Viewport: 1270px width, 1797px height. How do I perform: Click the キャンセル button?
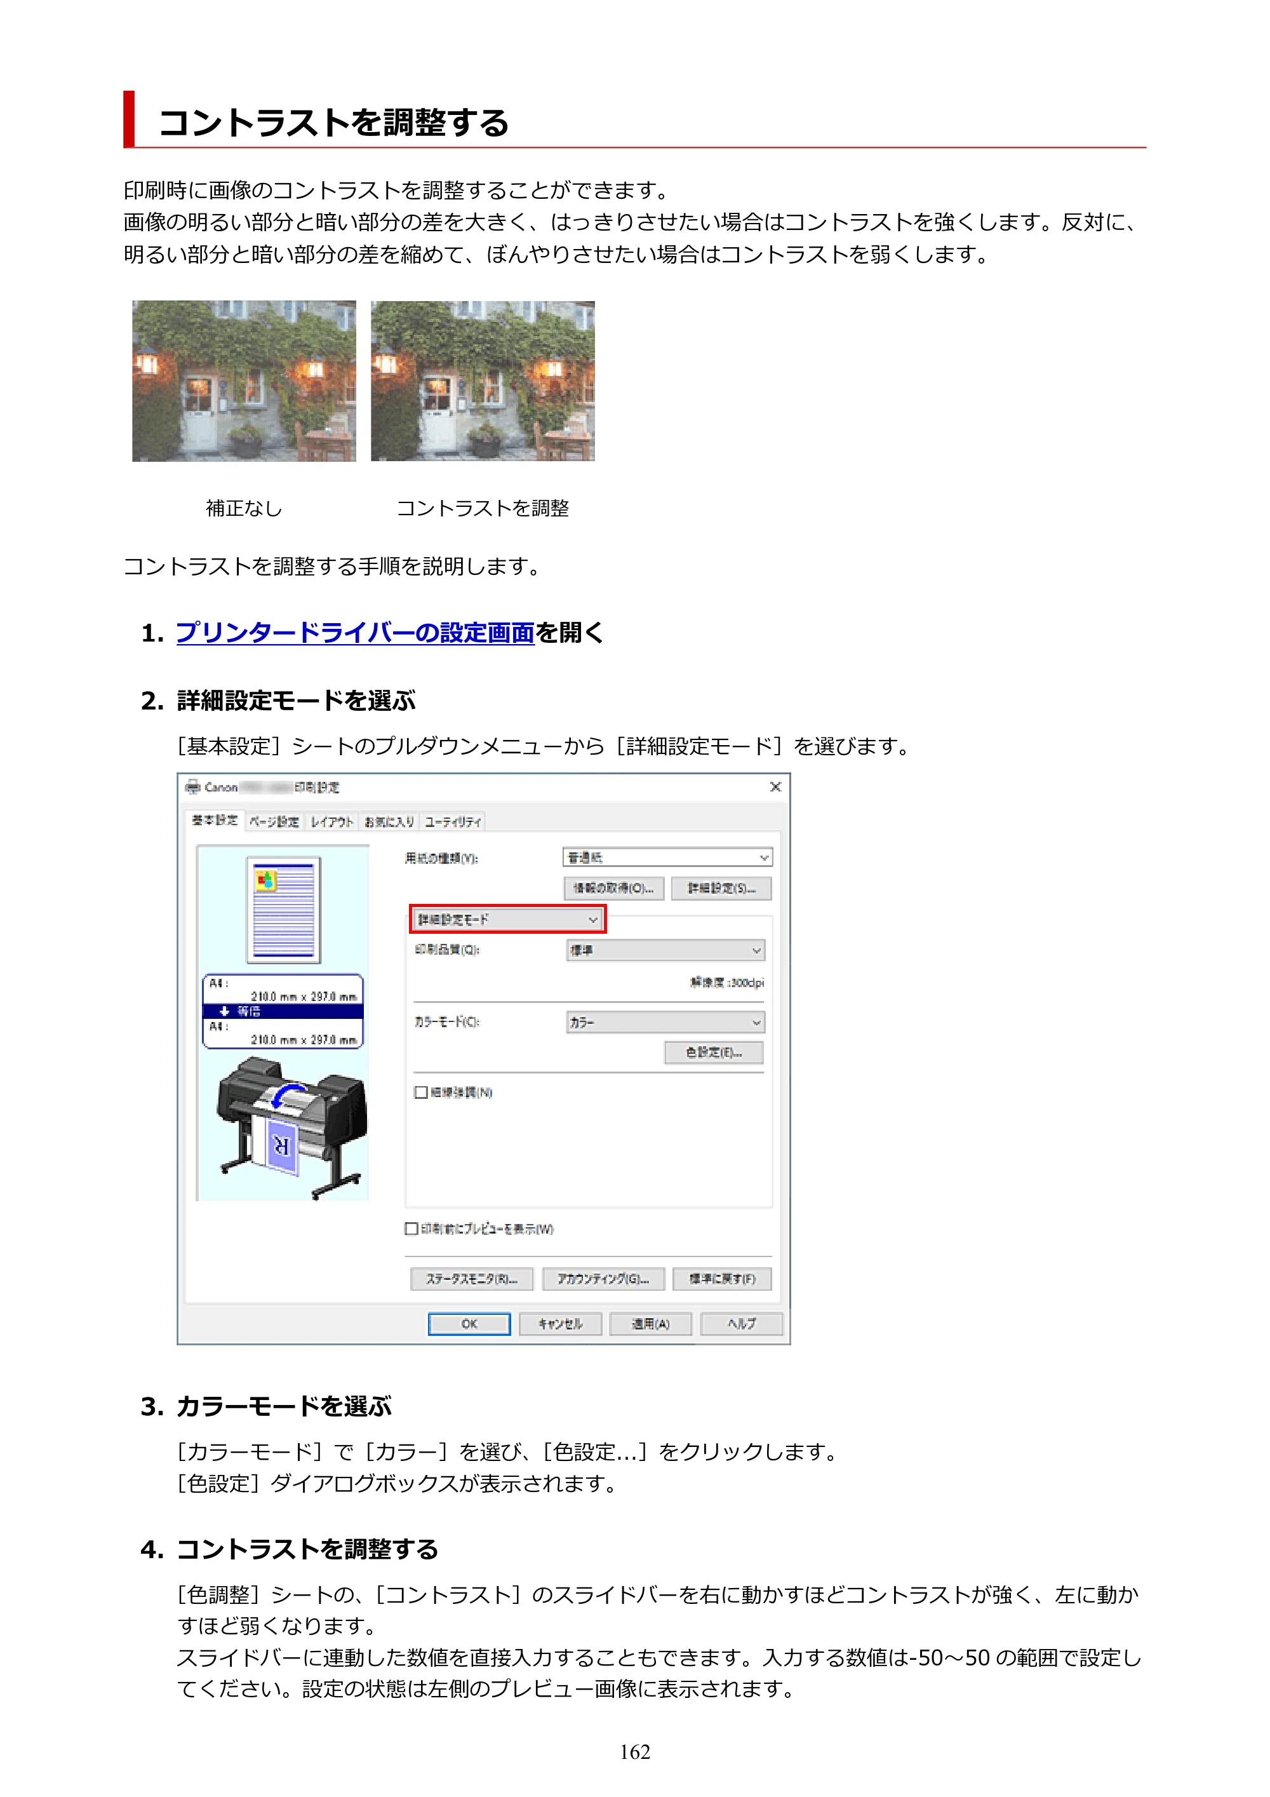tap(560, 1324)
